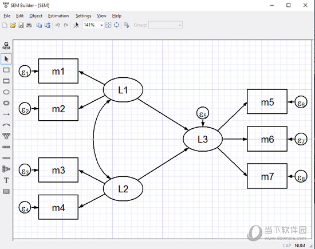Select the Add Text tool
Viewport: 315px width, 249px height.
6,180
